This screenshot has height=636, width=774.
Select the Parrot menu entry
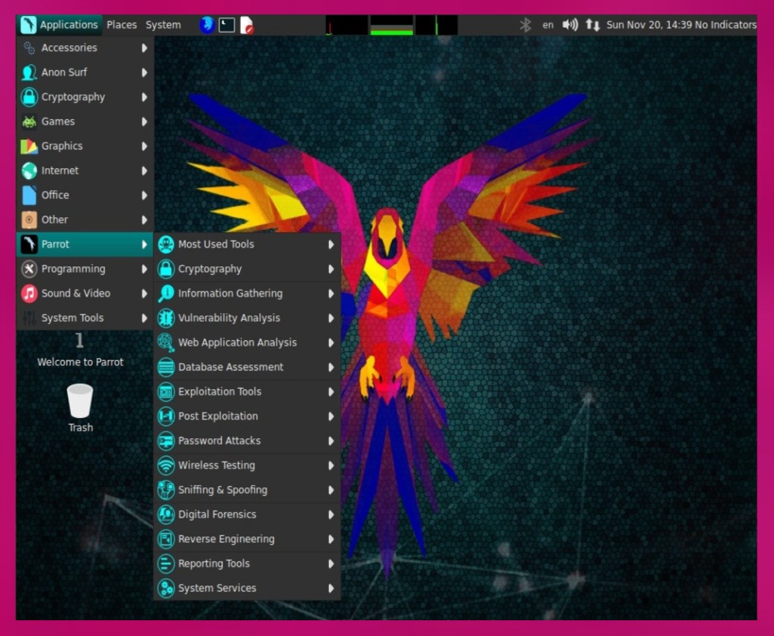[x=85, y=244]
